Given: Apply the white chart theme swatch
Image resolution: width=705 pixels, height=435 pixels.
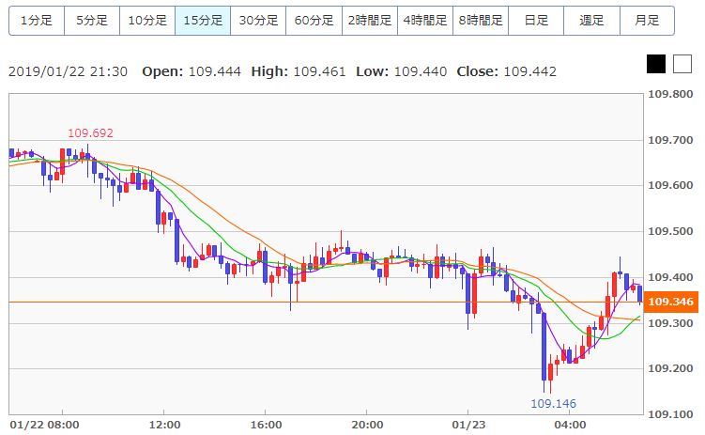Looking at the screenshot, I should (x=682, y=64).
